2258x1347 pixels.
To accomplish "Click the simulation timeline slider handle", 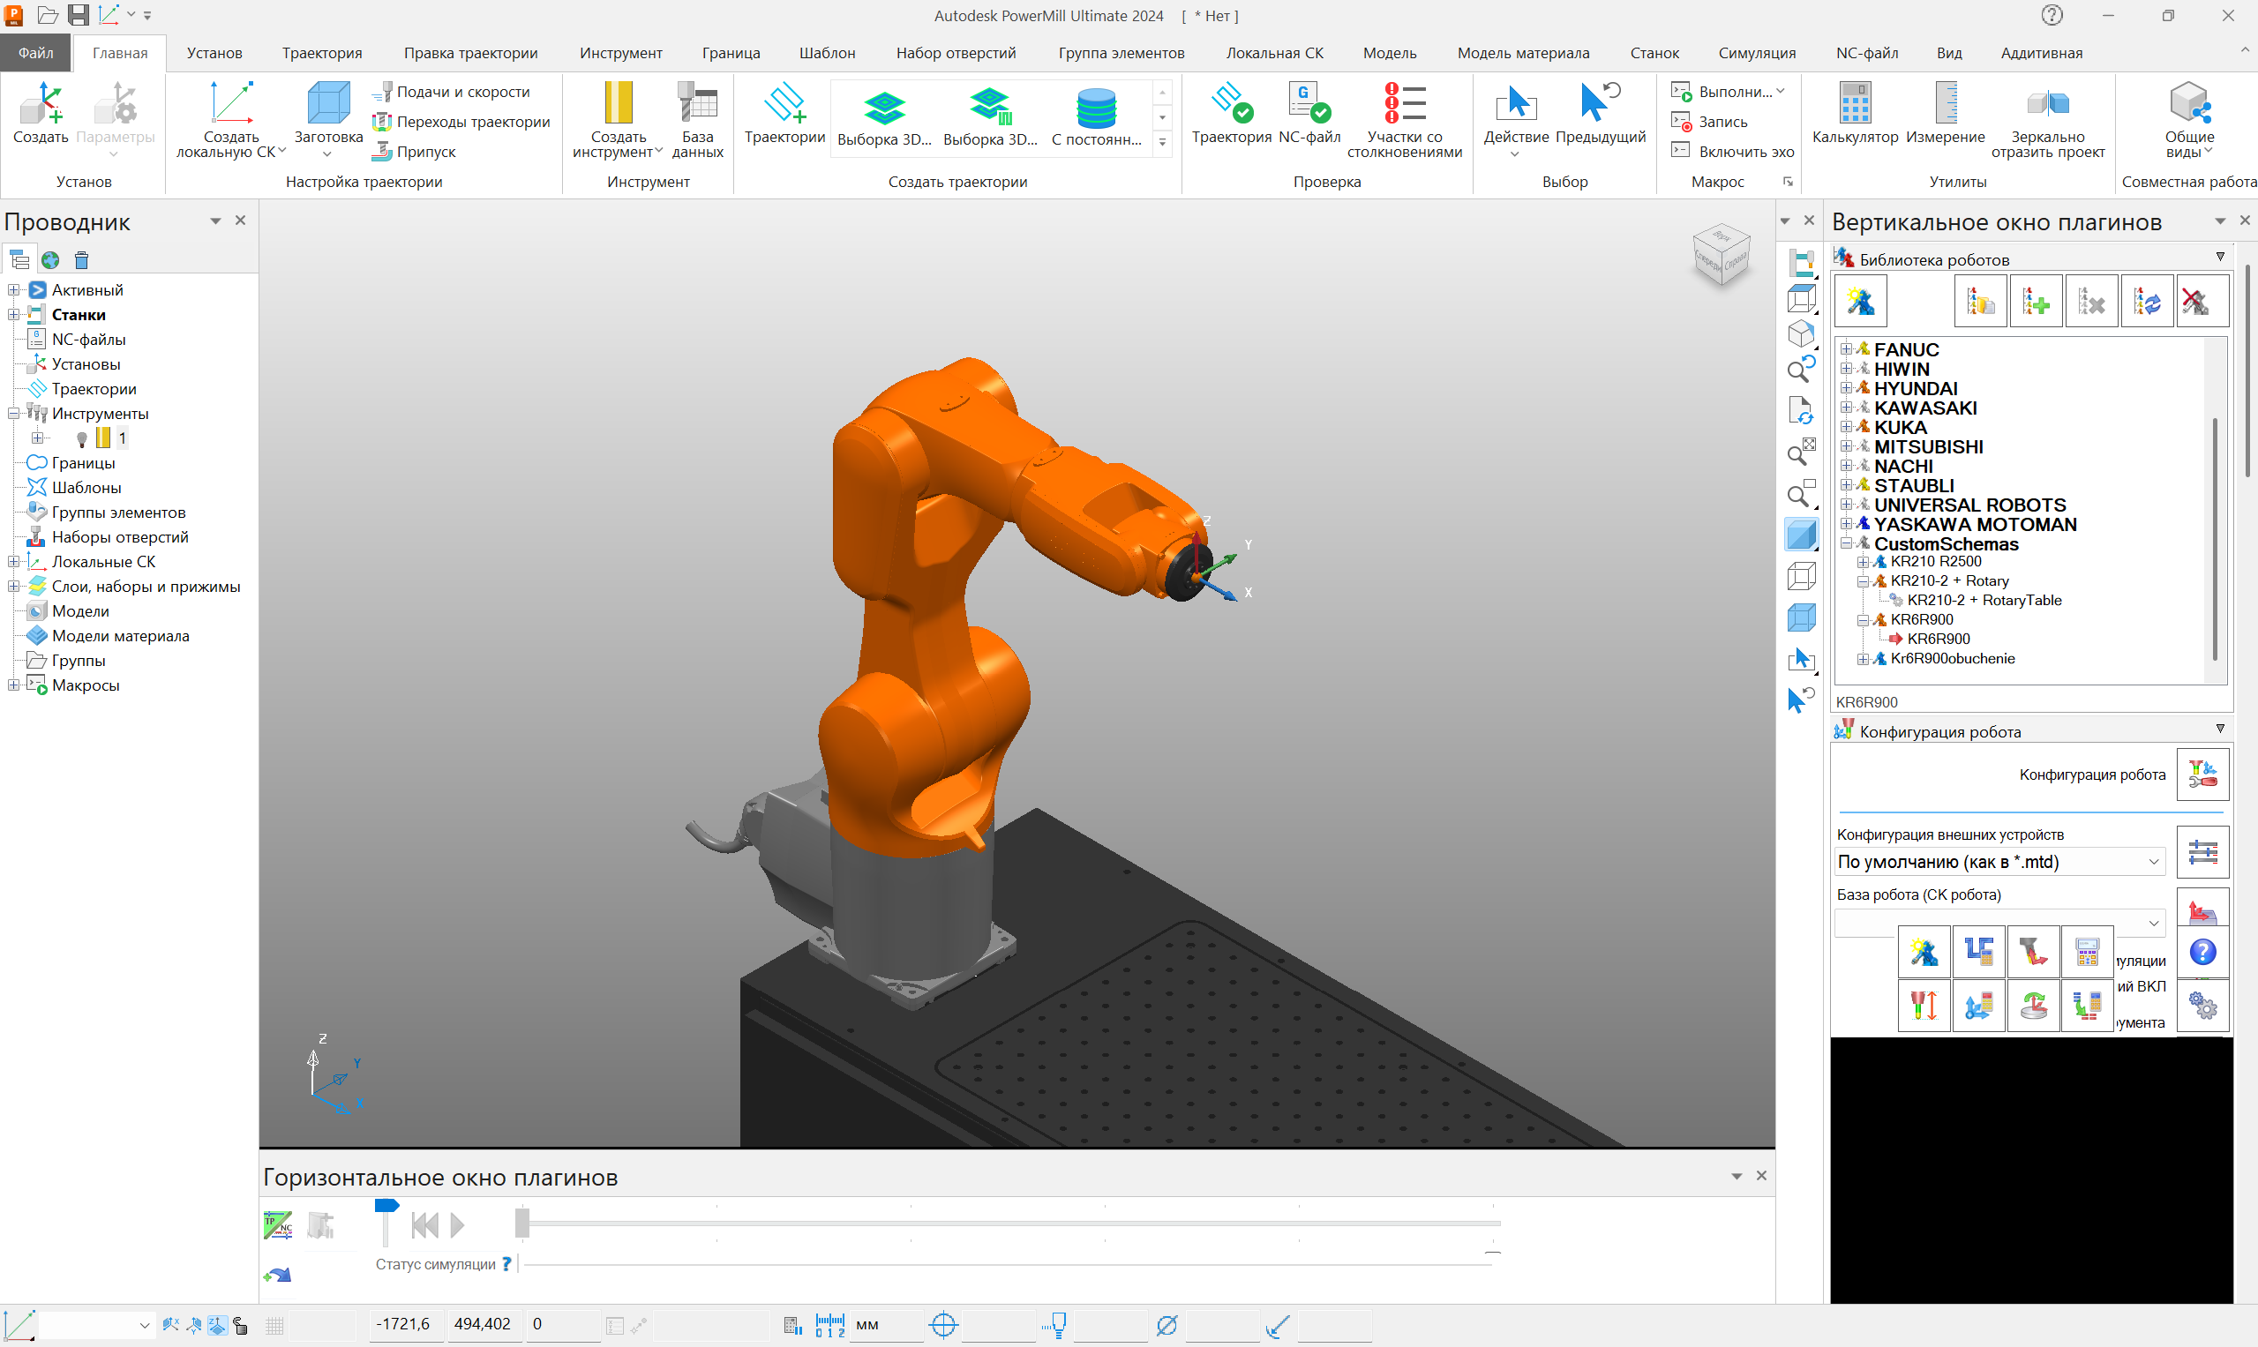I will [x=521, y=1223].
